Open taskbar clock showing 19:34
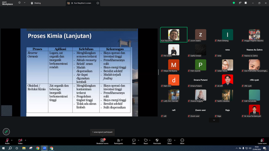 pos(257,148)
